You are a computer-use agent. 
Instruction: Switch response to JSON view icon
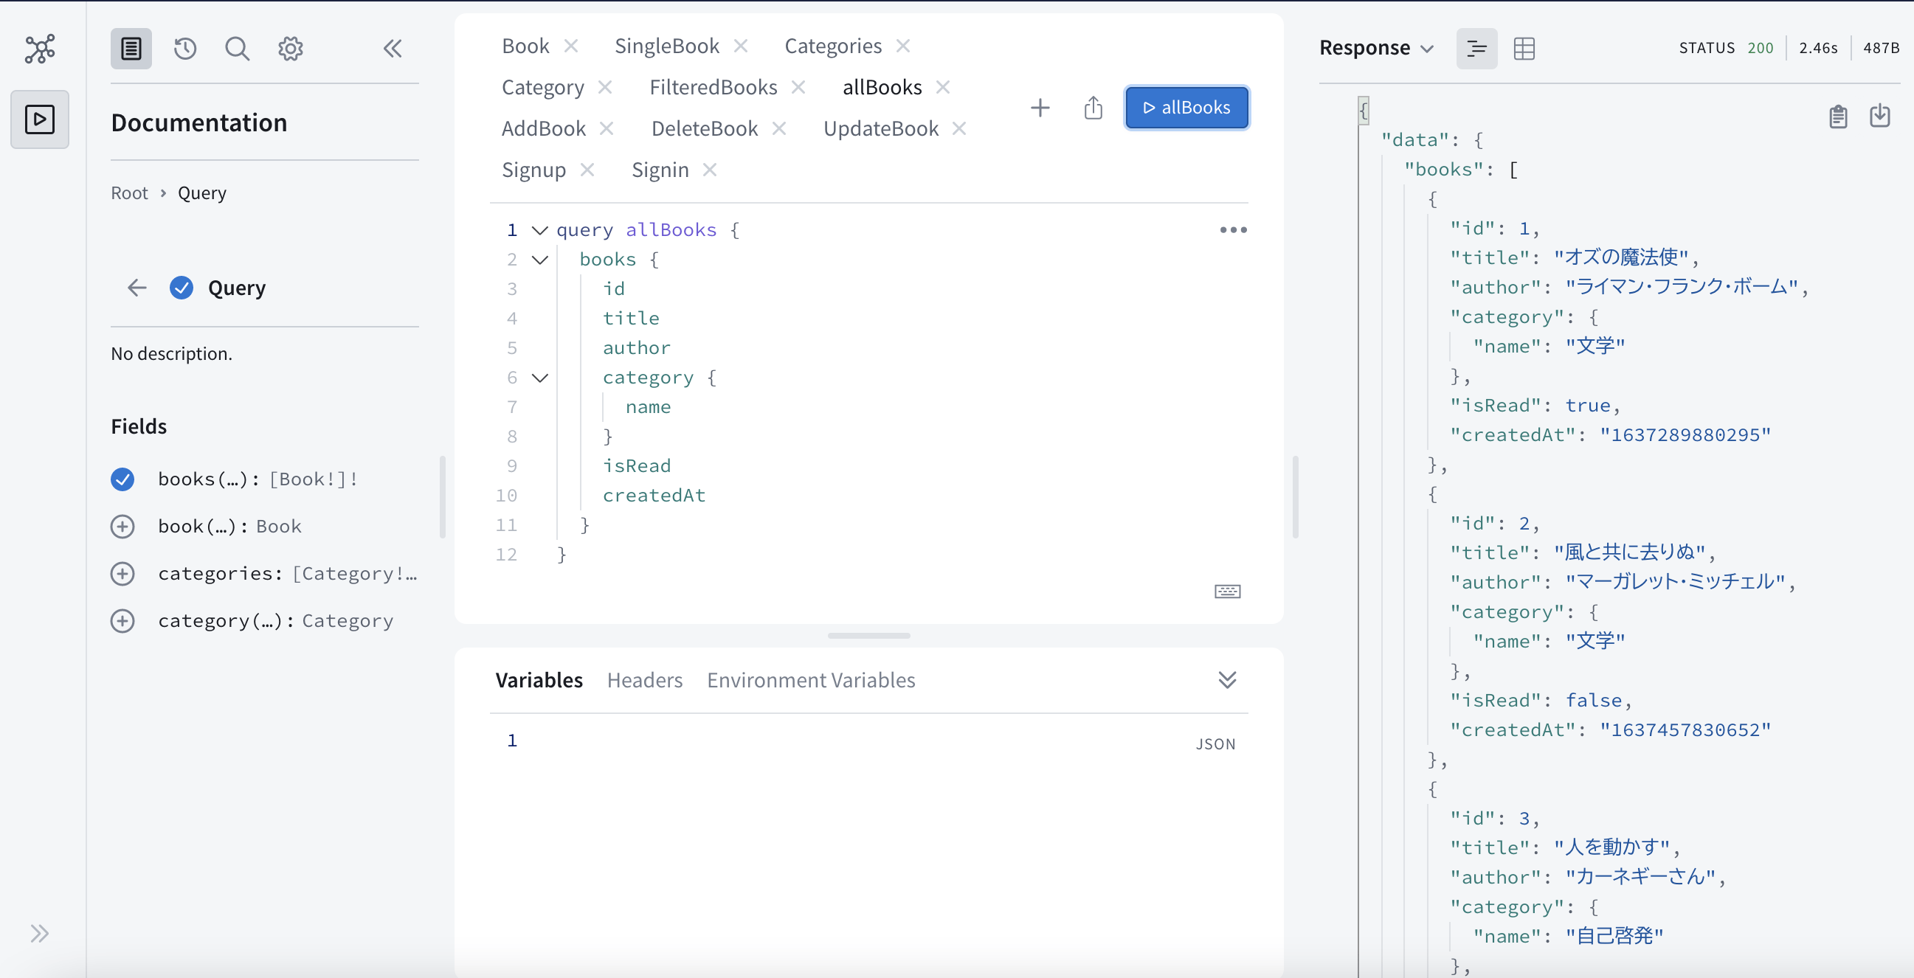click(1476, 49)
